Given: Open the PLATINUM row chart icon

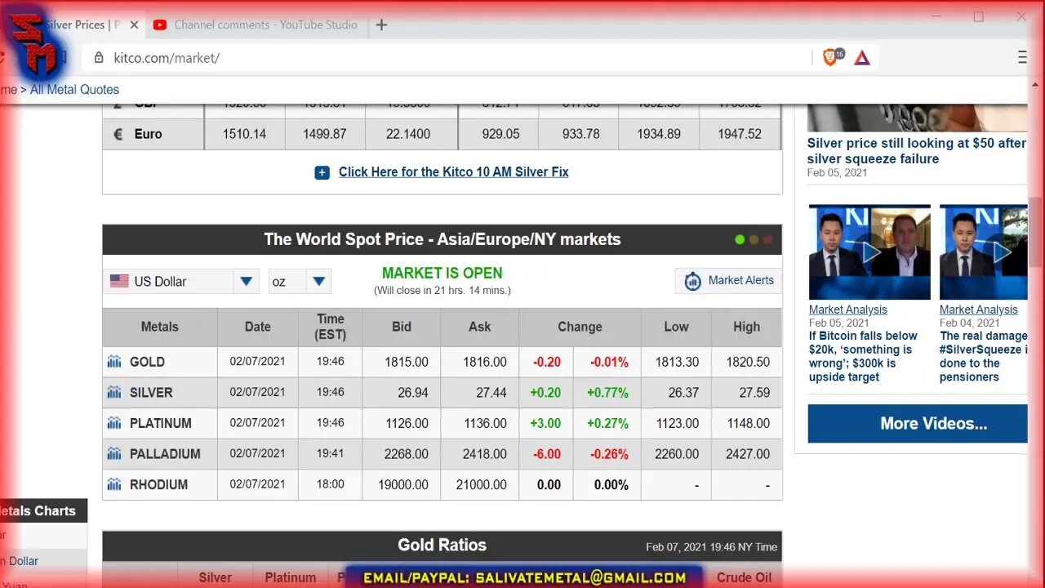Looking at the screenshot, I should [x=114, y=423].
